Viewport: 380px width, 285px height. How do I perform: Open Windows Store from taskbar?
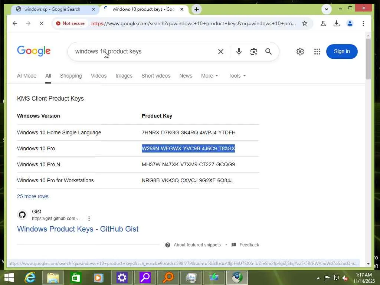(76, 278)
